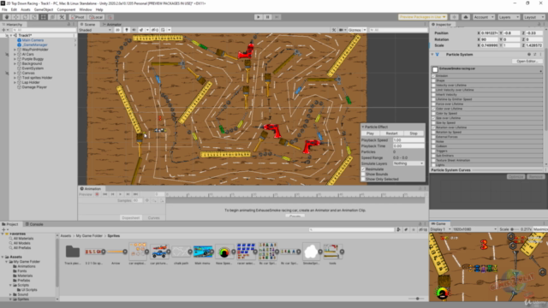
Task: Open the Shaded draw mode dropdown
Action: click(x=95, y=30)
